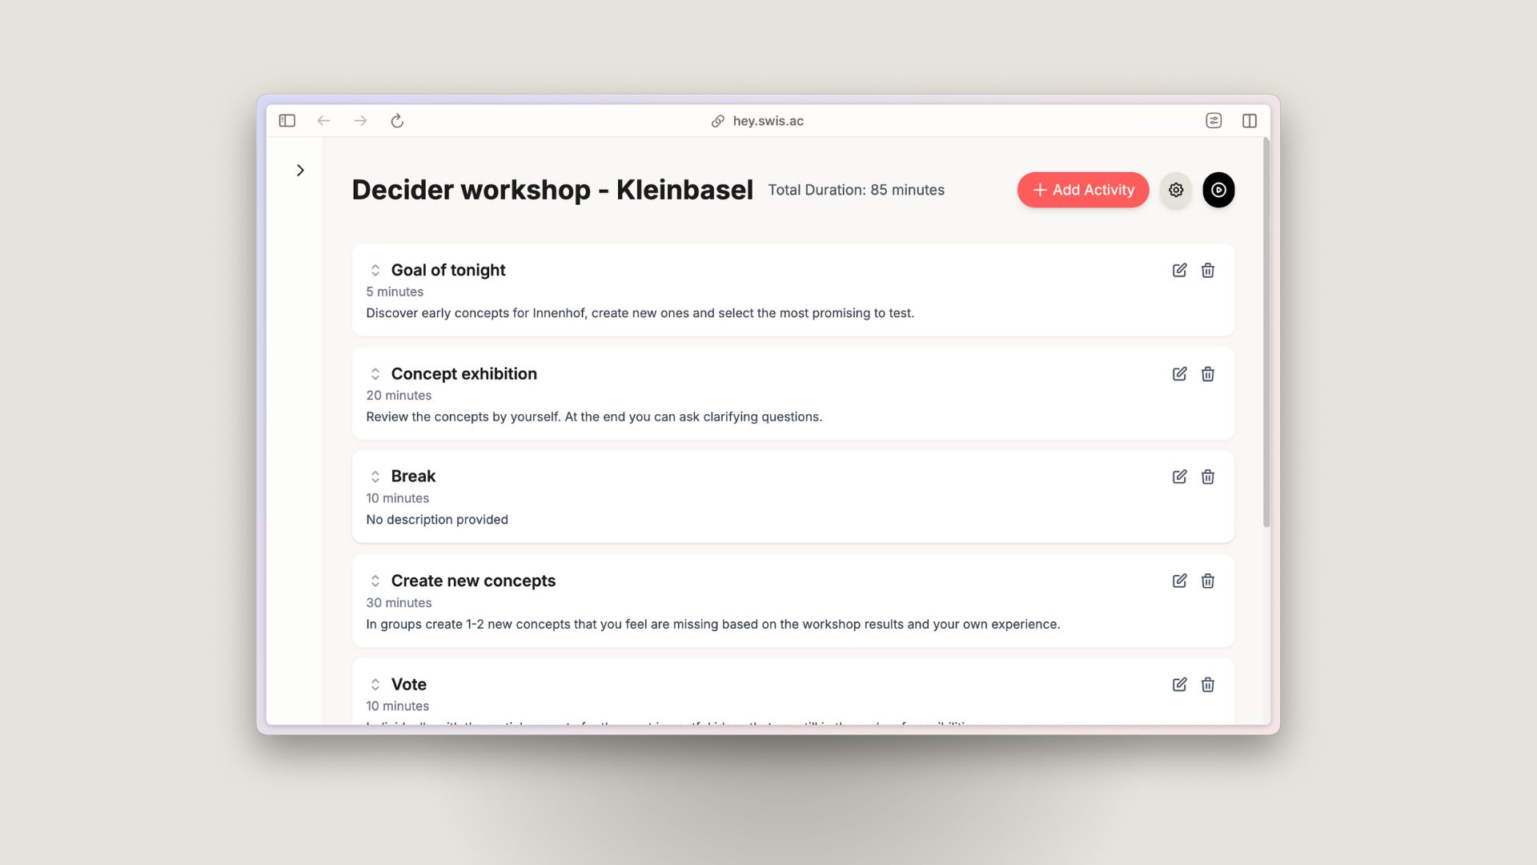
Task: Toggle the browser sidebar panel
Action: [287, 121]
